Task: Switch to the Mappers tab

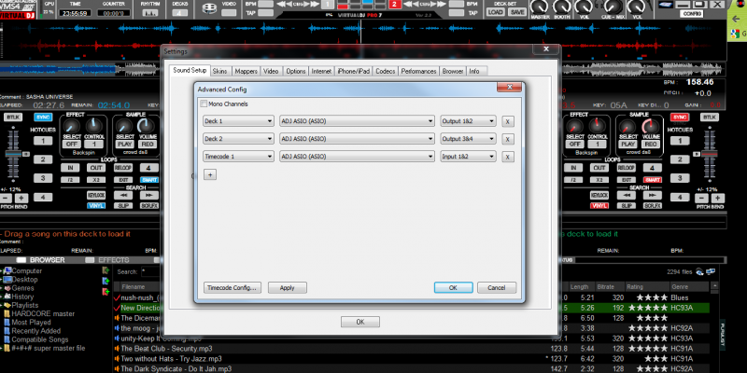Action: tap(246, 71)
